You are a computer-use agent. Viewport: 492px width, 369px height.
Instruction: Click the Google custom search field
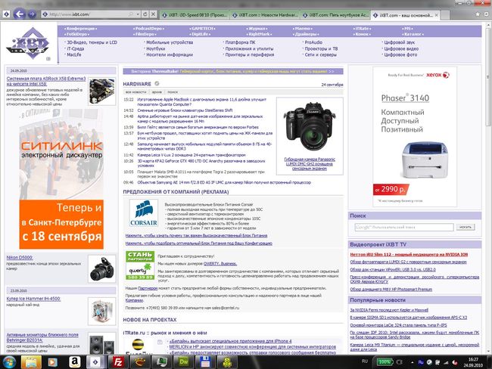(x=404, y=227)
